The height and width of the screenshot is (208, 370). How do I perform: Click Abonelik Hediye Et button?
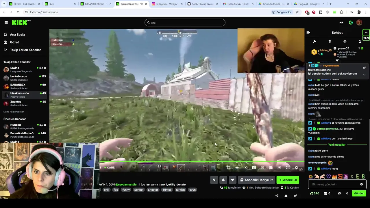pos(256,180)
